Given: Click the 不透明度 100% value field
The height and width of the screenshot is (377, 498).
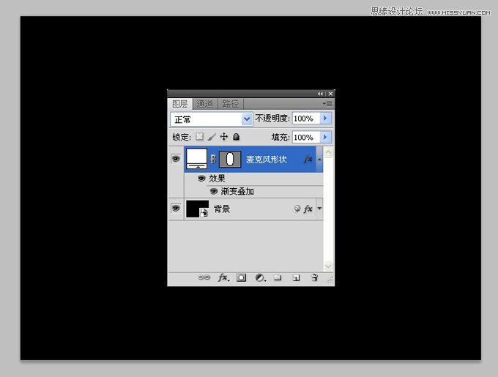Looking at the screenshot, I should click(x=305, y=119).
